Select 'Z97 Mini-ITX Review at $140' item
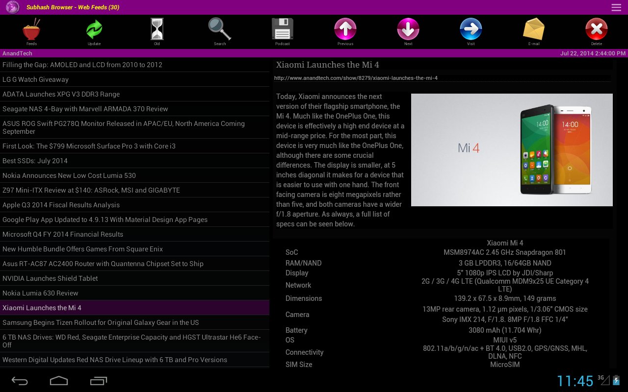 (x=134, y=190)
